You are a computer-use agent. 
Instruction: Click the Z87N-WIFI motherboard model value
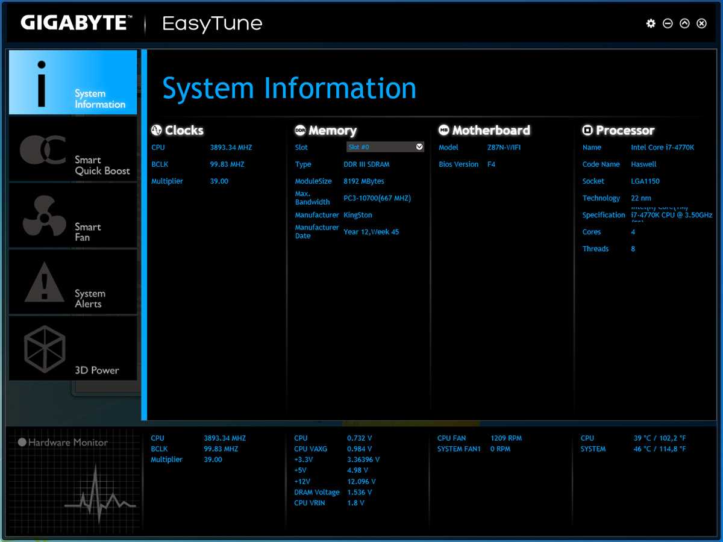coord(504,148)
